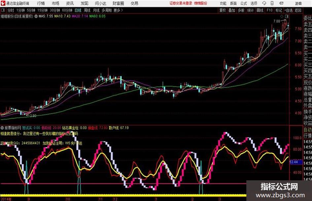Click the MA5: 7.55 indicator value

coord(46,16)
